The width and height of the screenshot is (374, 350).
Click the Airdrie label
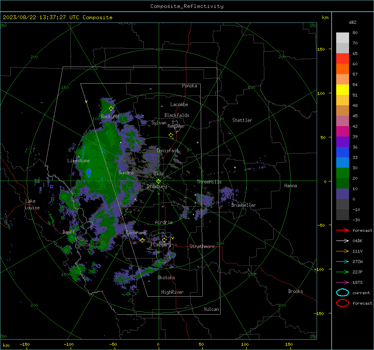164,222
